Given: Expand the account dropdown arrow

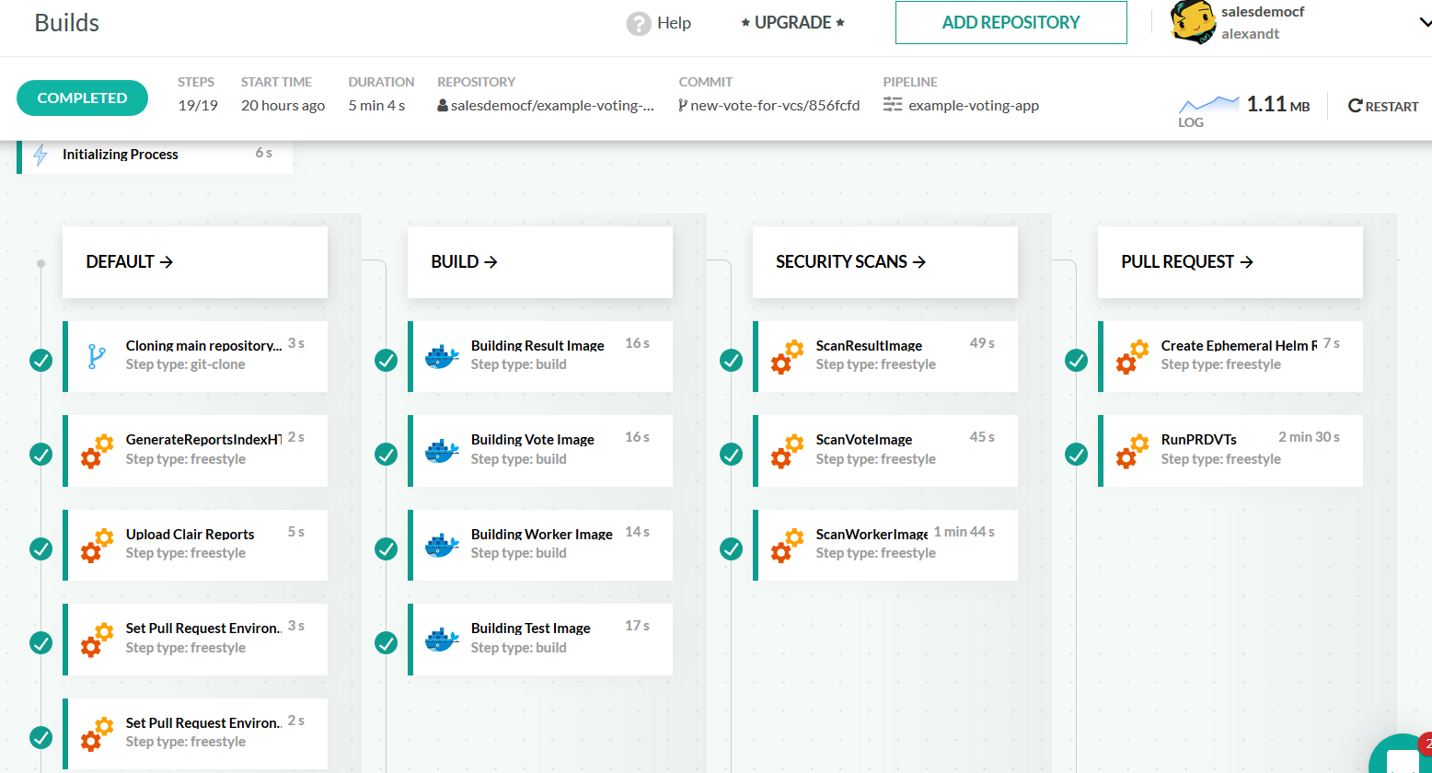Looking at the screenshot, I should coord(1424,24).
